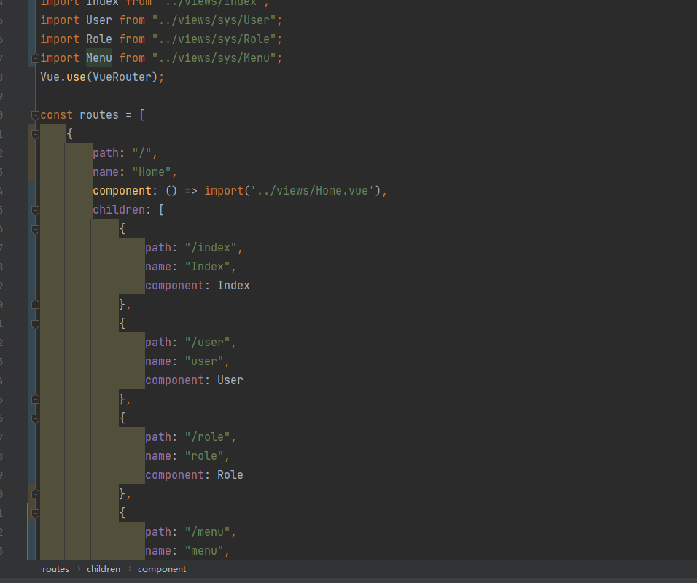Click the name "Home" string value
The image size is (697, 583).
click(152, 172)
